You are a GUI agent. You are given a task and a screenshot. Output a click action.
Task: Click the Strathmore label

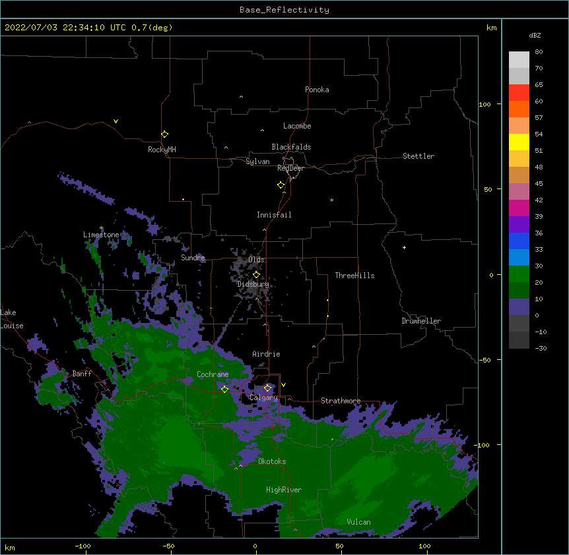coord(341,401)
